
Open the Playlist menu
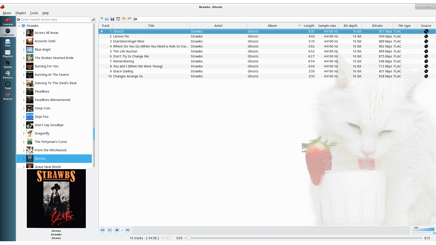[x=20, y=13]
